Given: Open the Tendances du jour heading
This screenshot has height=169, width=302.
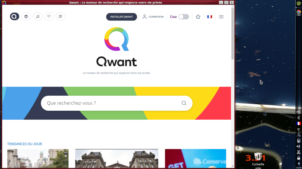Looking at the screenshot, I should (25, 144).
